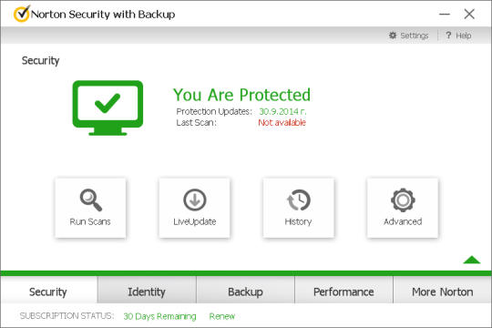The width and height of the screenshot is (492, 328).
Task: Open the History clock icon
Action: (299, 200)
